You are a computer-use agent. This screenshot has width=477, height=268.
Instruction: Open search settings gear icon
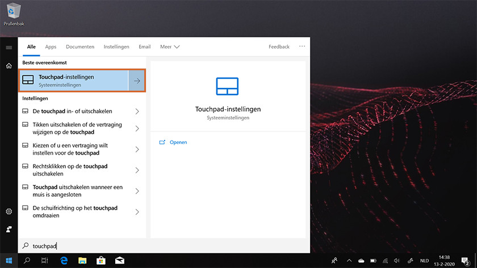coord(9,211)
